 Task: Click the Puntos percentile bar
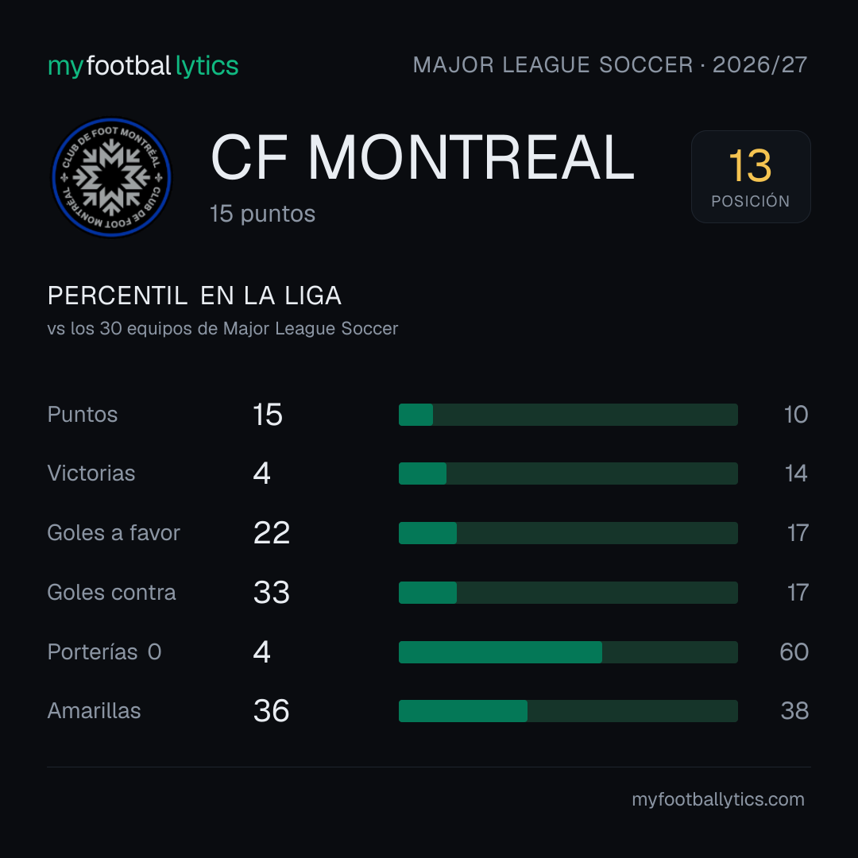(x=568, y=415)
